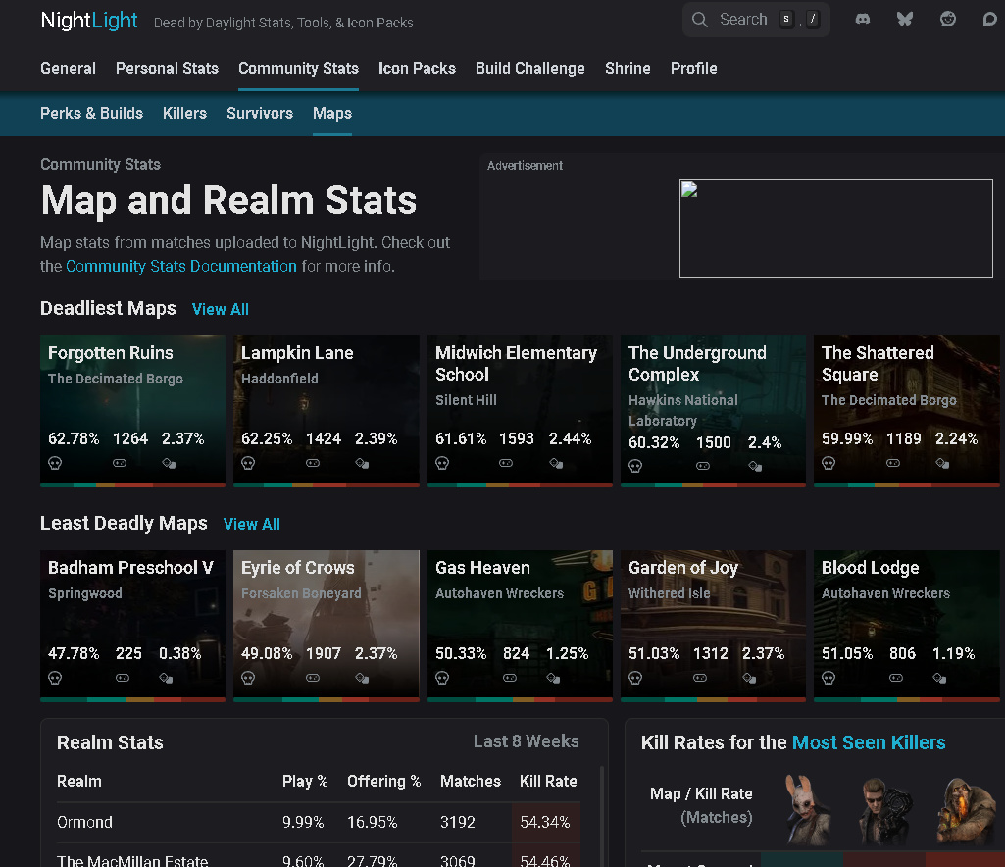The height and width of the screenshot is (867, 1005).
Task: Click skull icon on The Shattered Square card
Action: pyautogui.click(x=829, y=463)
